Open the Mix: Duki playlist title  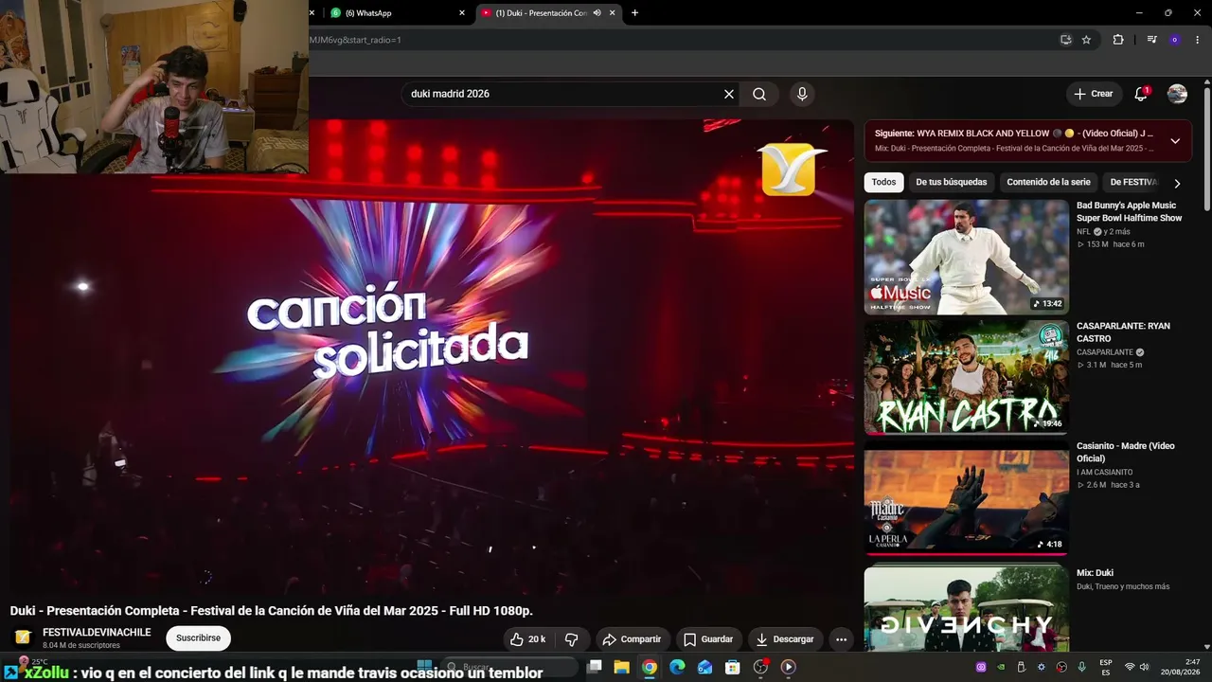[1095, 573]
